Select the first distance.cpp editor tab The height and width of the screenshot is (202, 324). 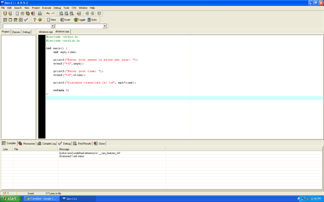click(46, 32)
